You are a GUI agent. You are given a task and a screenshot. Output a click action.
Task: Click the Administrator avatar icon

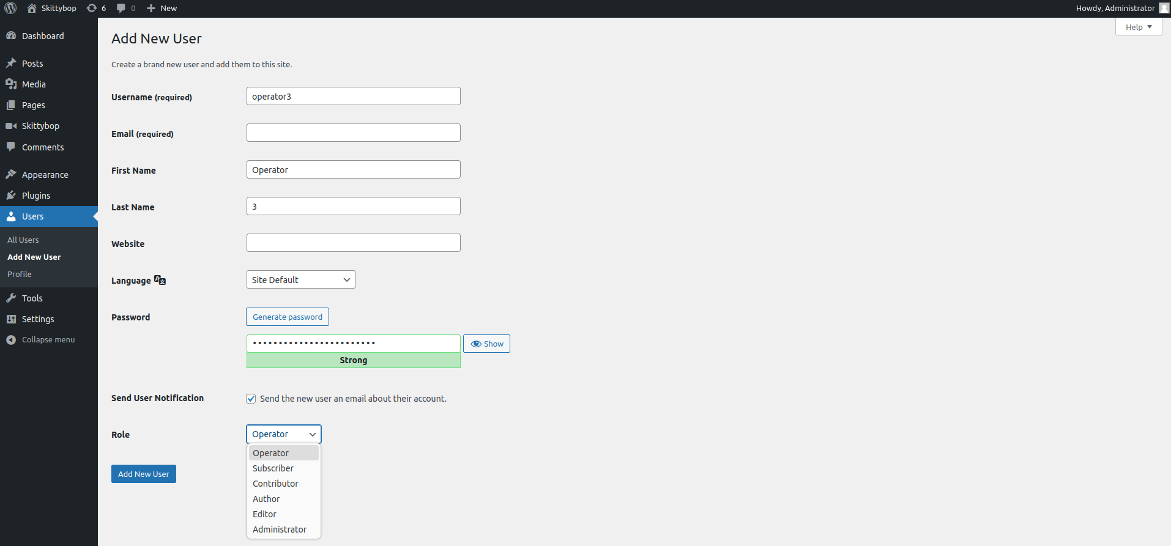coord(1164,8)
